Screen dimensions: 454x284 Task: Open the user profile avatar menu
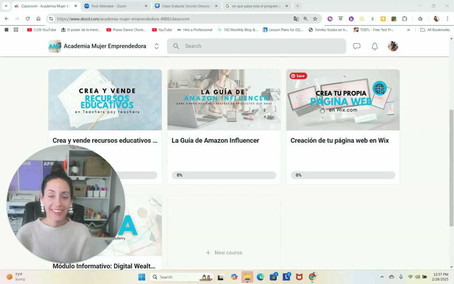(393, 46)
